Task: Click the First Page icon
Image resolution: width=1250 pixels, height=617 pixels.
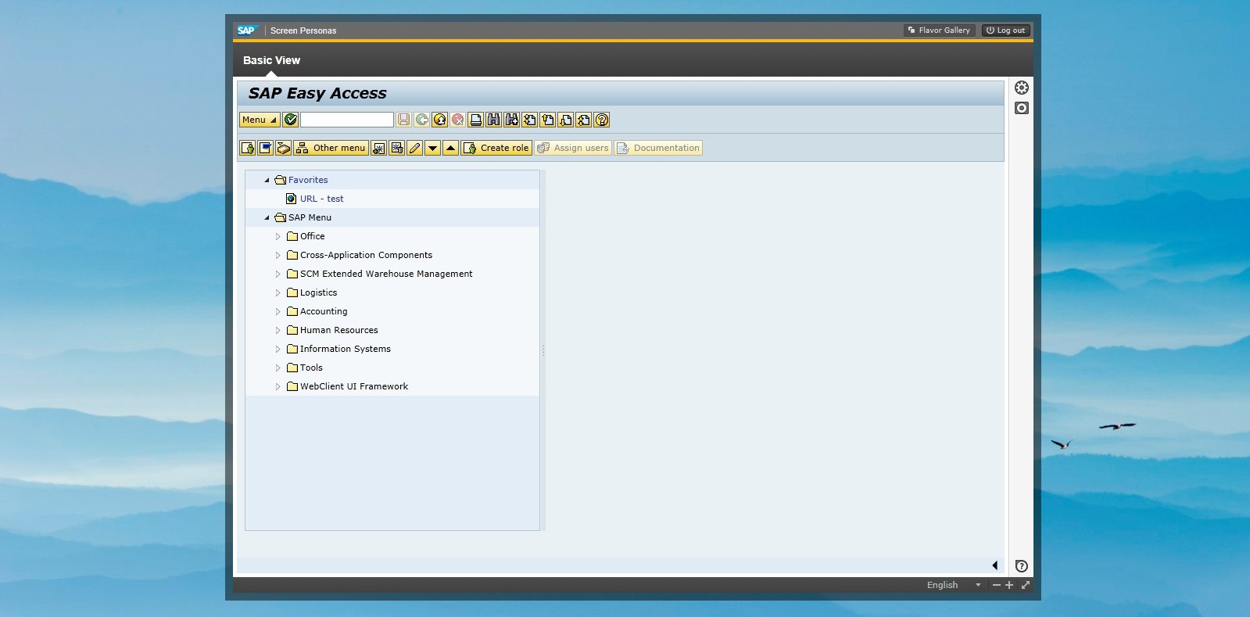Action: [x=530, y=120]
